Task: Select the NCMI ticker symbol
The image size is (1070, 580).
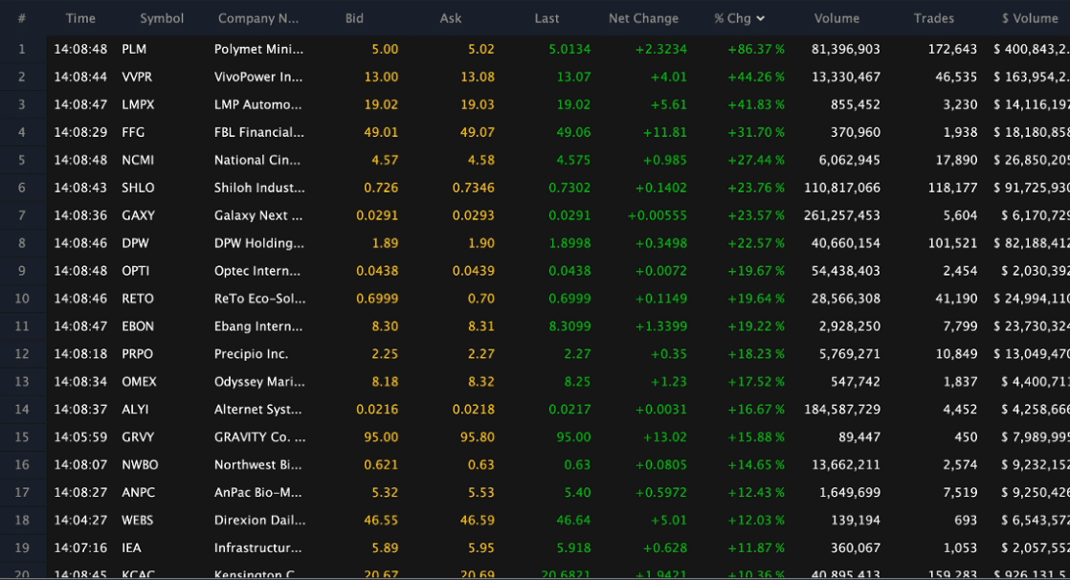Action: click(x=138, y=161)
